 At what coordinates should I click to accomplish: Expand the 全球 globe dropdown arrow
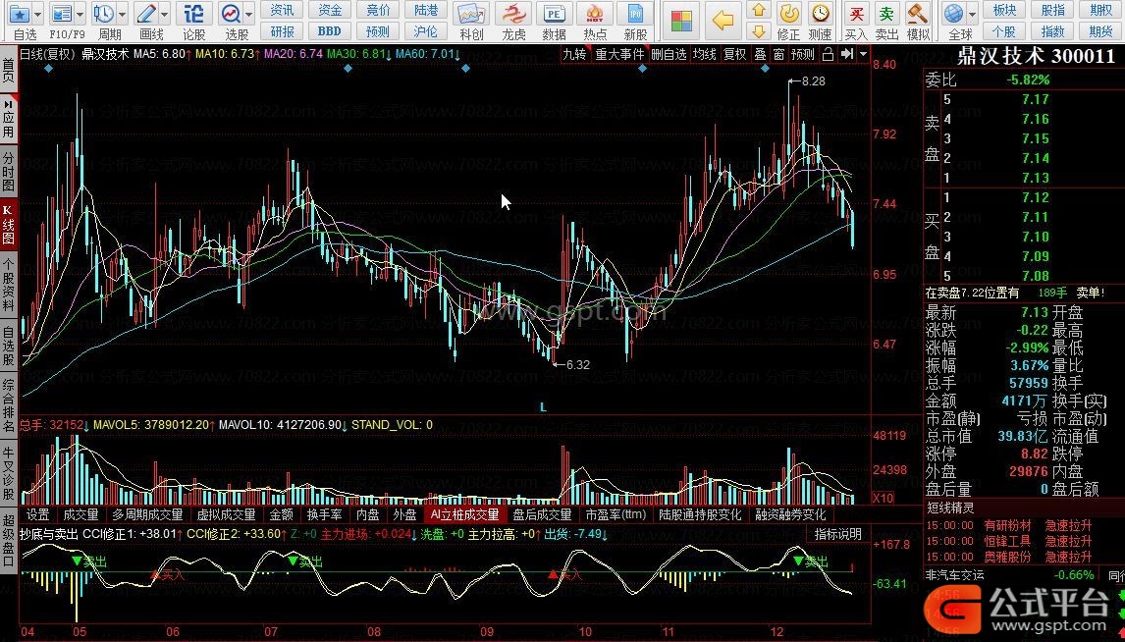pos(972,14)
